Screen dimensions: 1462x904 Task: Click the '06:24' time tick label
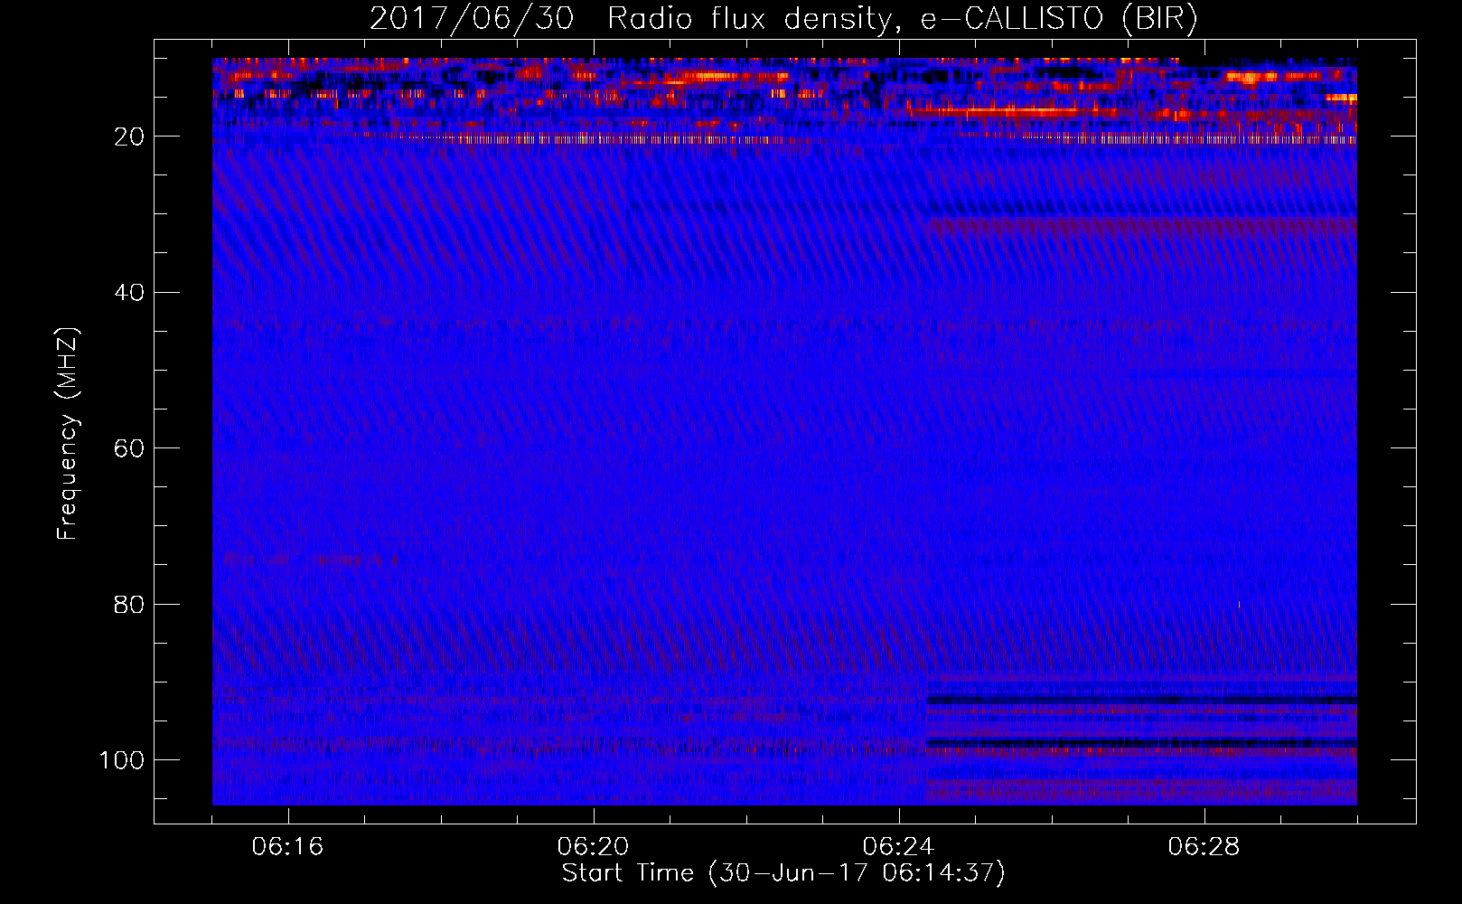899,847
